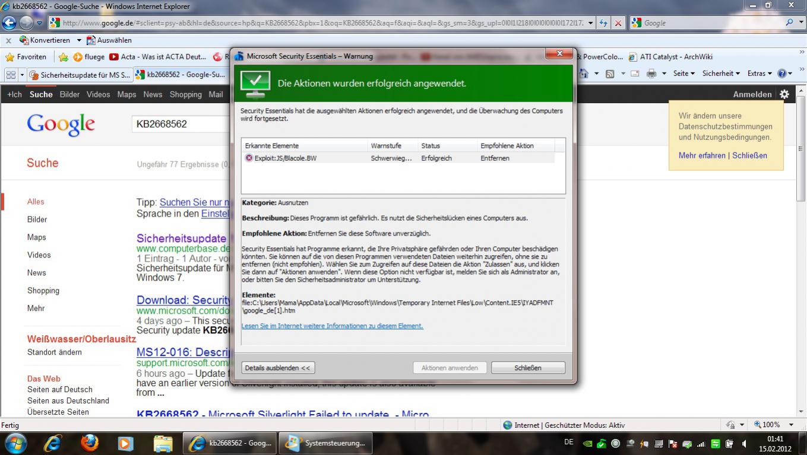This screenshot has height=455, width=807.
Task: Click the search magnifier in Google search box
Action: pos(790,23)
